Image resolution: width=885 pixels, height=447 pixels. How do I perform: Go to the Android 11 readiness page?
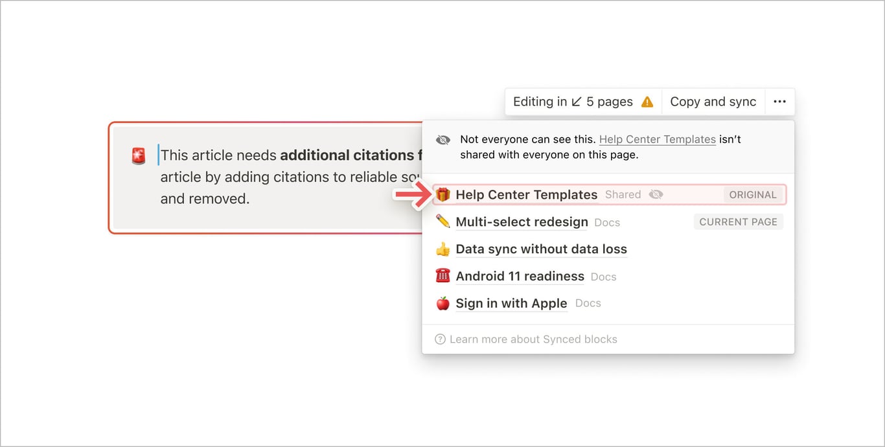(x=520, y=276)
